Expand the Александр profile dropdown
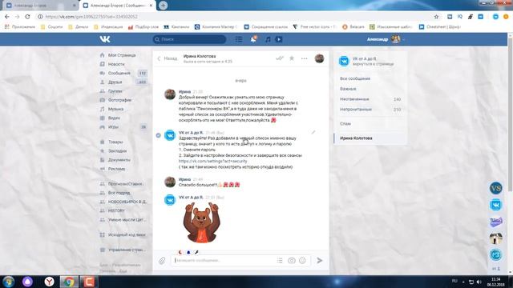Viewport: 513px width, 288px height. (x=386, y=39)
